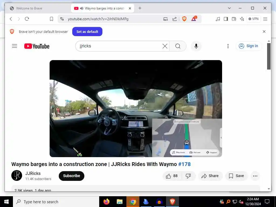Run the YouTube search magnifier button
The width and height of the screenshot is (276, 207).
point(178,46)
